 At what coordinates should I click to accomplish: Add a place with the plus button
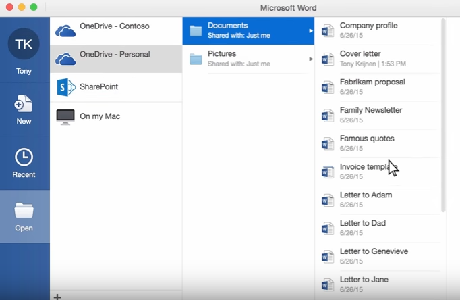click(x=57, y=297)
